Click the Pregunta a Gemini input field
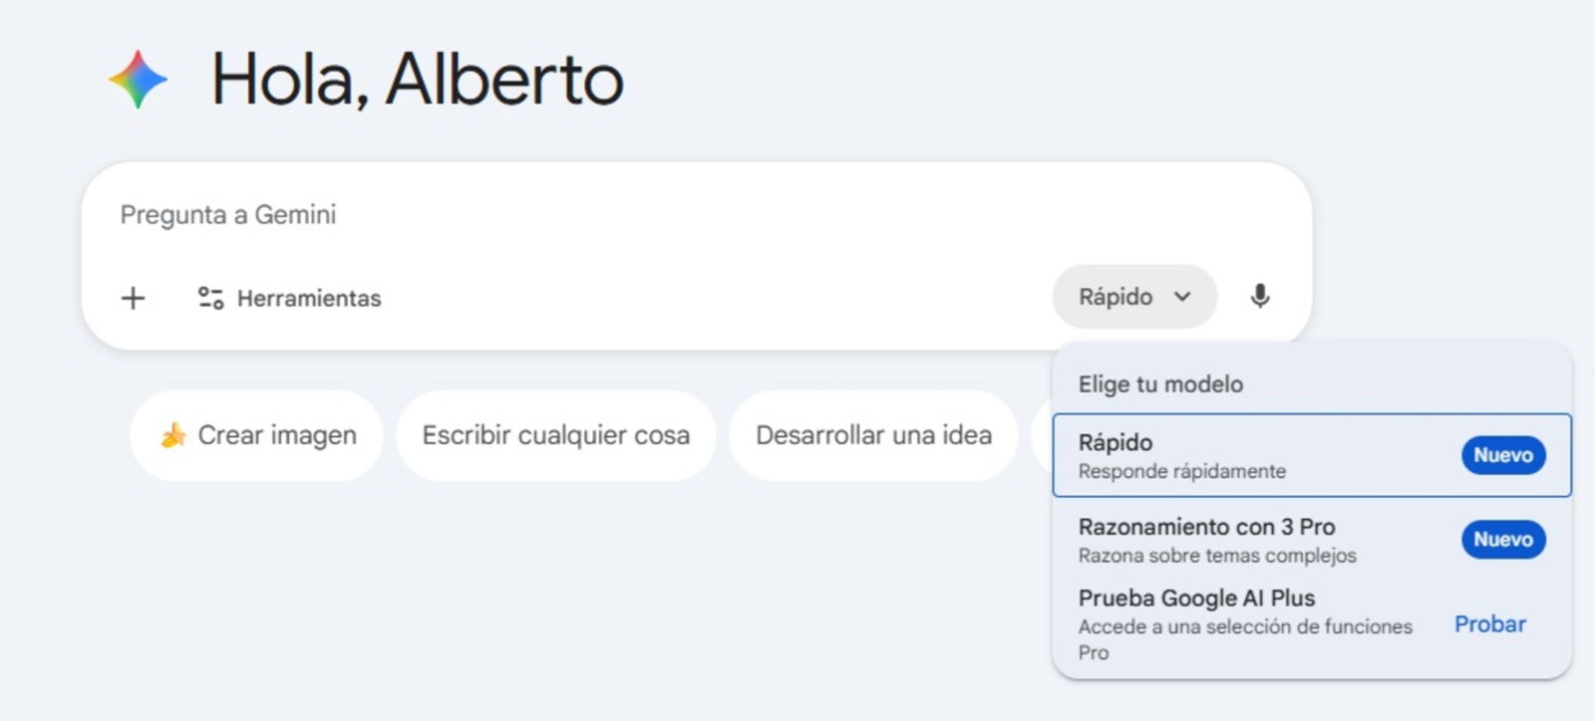1595x721 pixels. (x=399, y=214)
